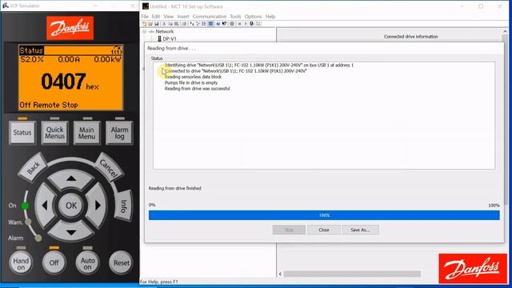Open the View menu
This screenshot has height=288, width=512.
pos(169,16)
